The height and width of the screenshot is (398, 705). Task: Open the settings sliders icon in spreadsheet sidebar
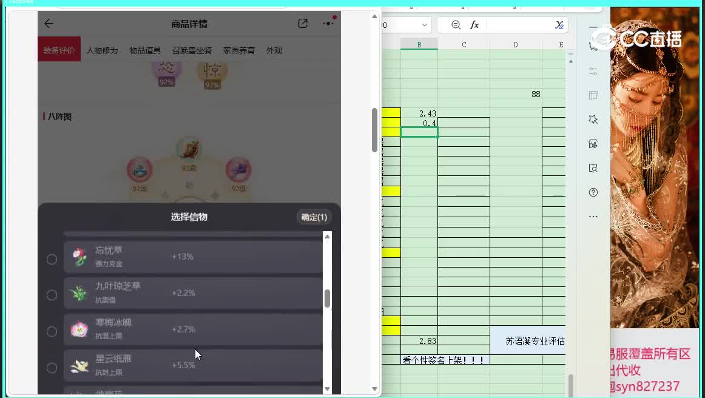pos(593,71)
